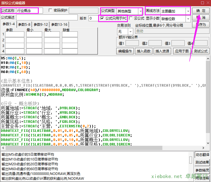
Task: Click the 动态翻译 button
Action: 202,155
